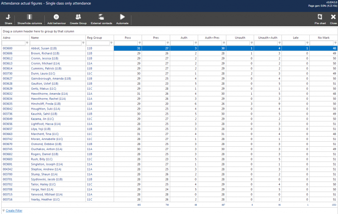338x214 pixels.
Task: Select Gertz, Makus (11C)
Action: coord(44,89)
